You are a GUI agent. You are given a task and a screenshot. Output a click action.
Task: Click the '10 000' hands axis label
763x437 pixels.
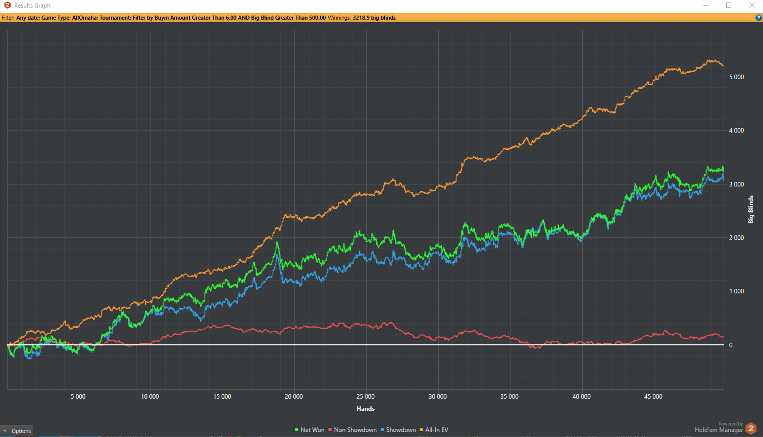(150, 397)
